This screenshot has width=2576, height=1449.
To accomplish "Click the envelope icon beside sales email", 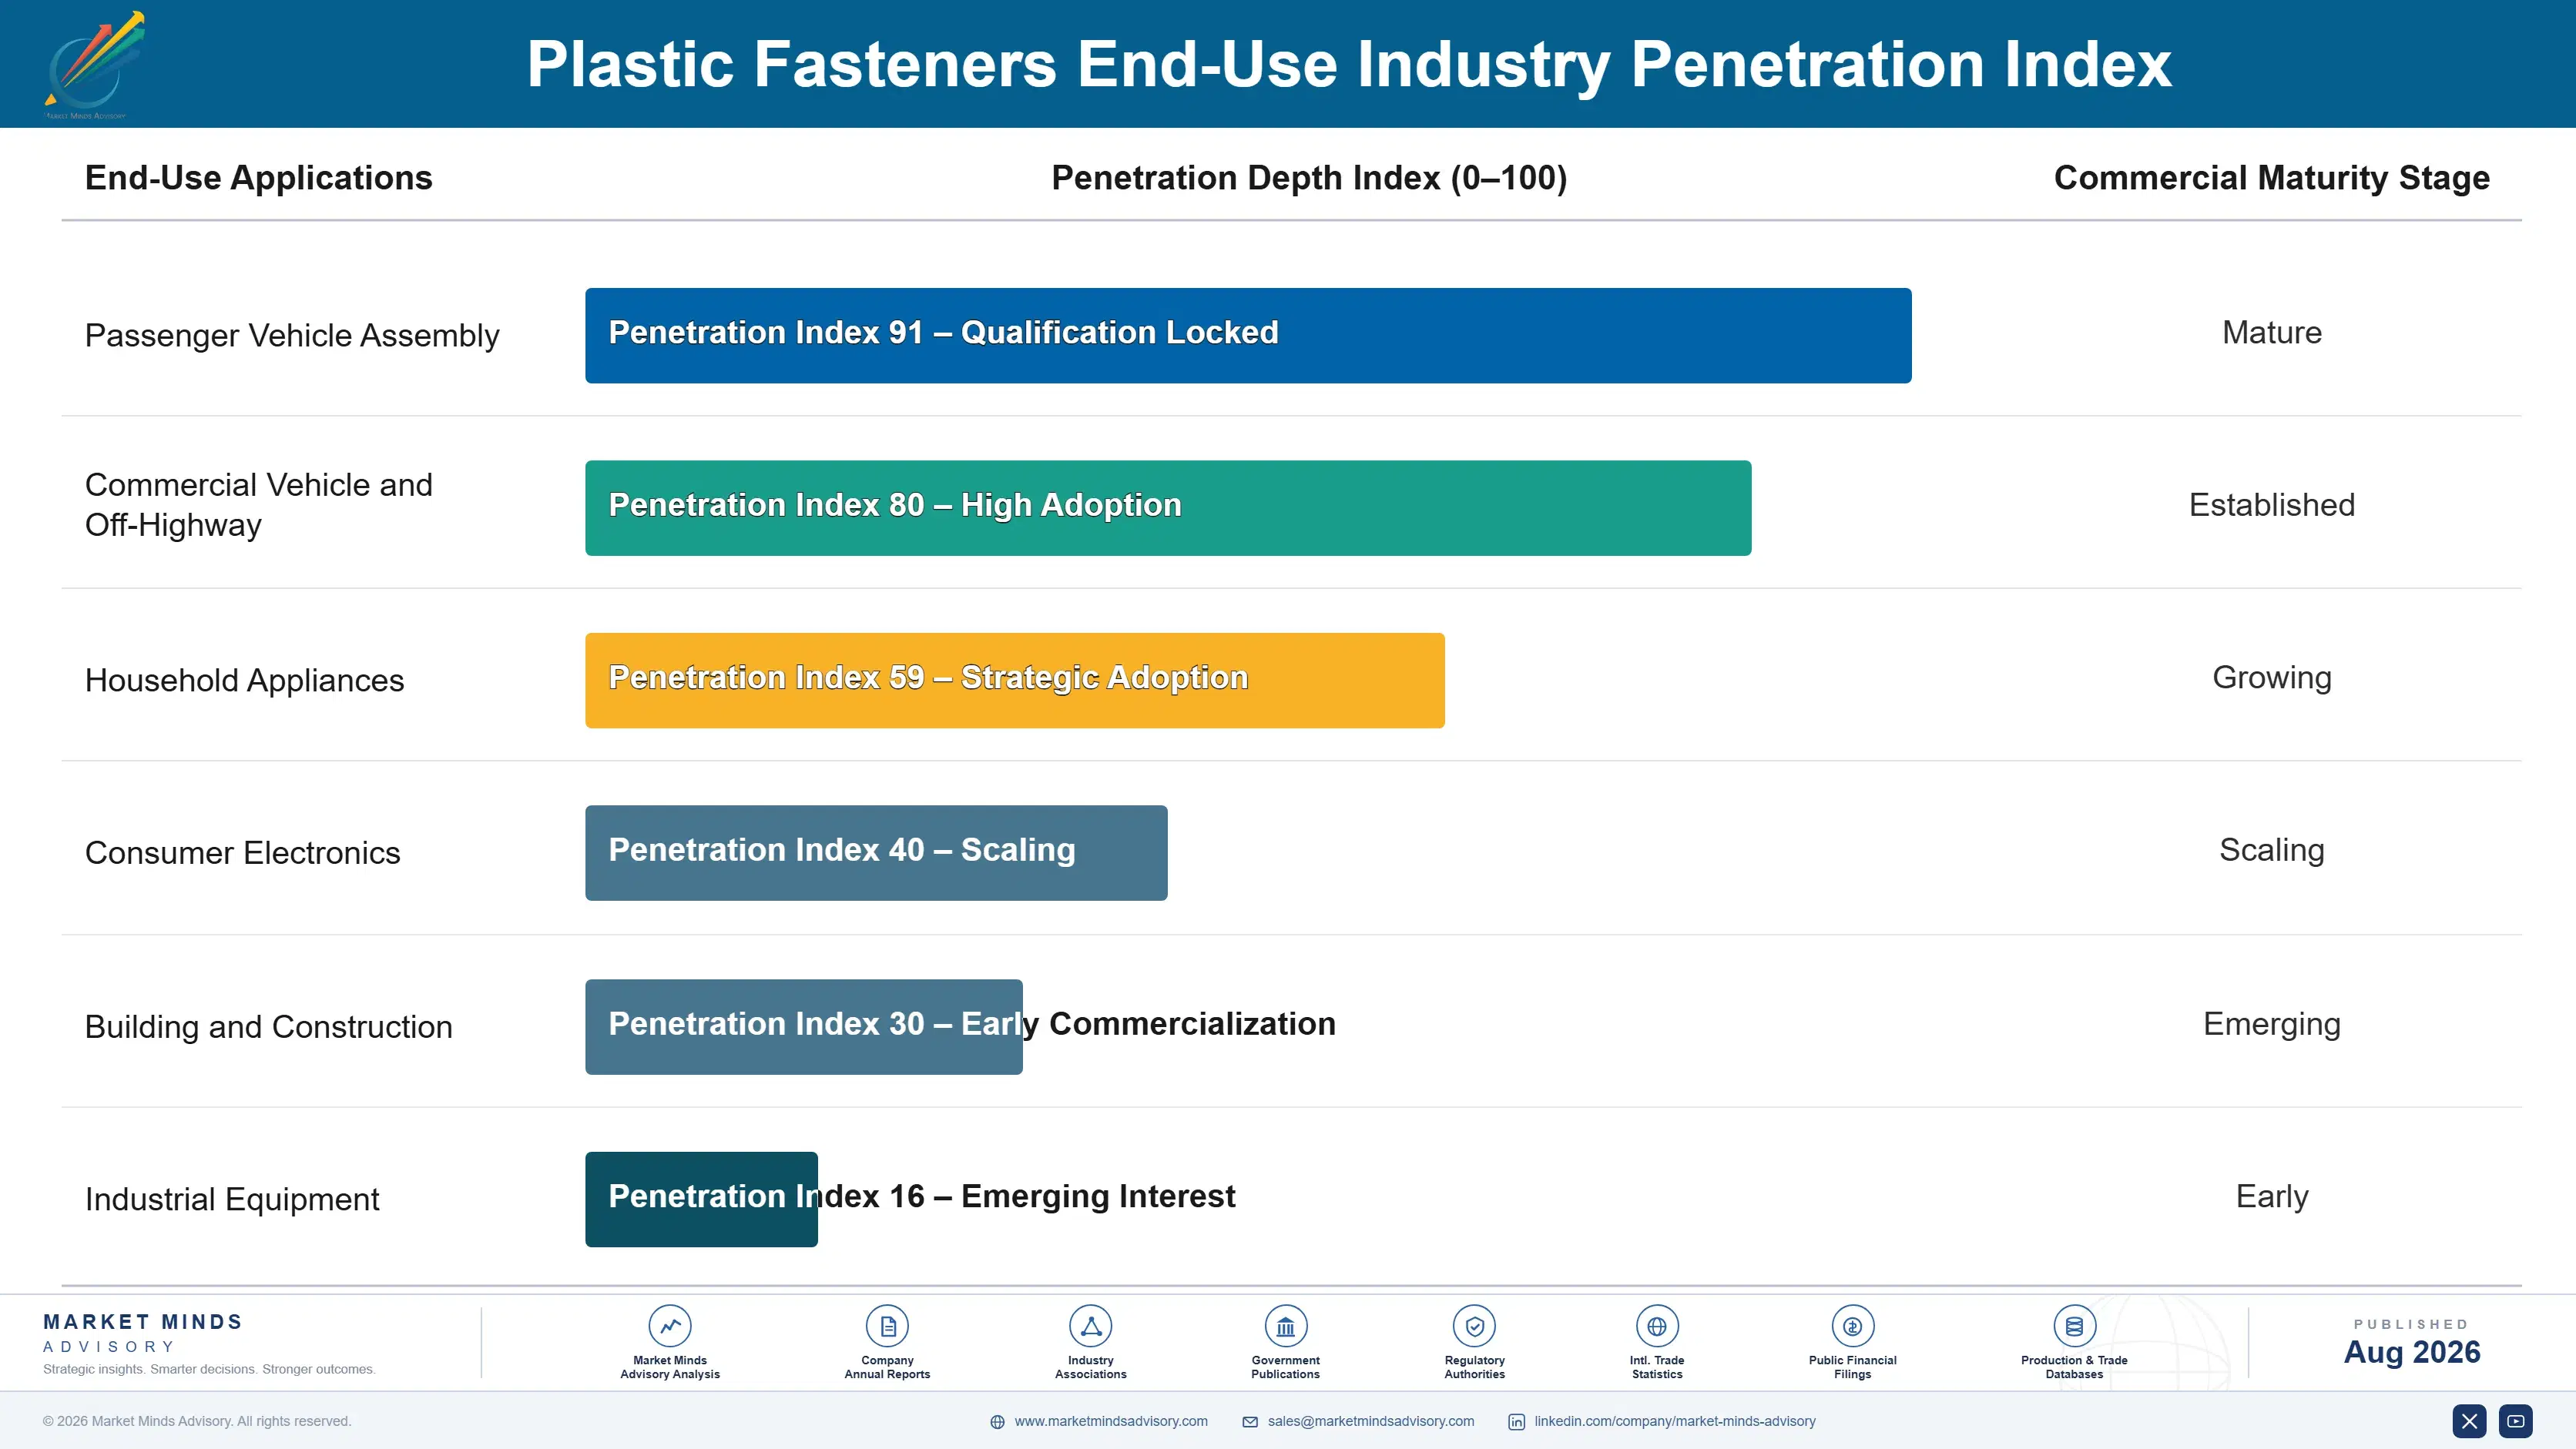I will [1250, 1422].
